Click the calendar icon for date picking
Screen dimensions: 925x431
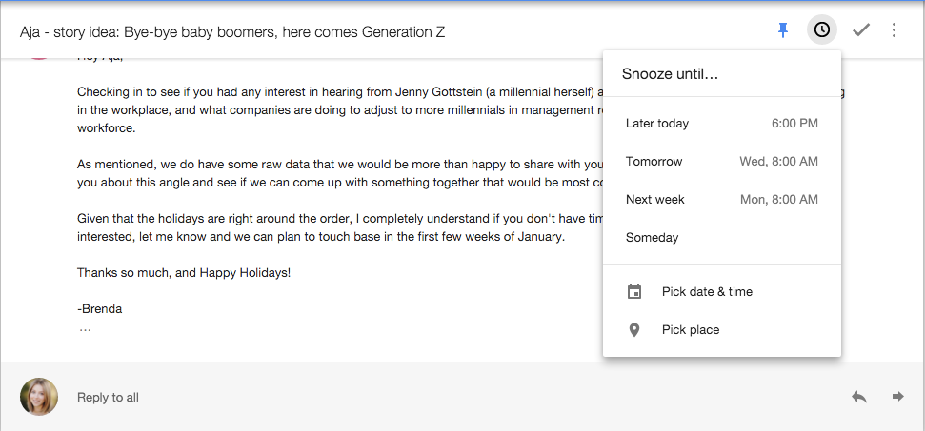[634, 291]
